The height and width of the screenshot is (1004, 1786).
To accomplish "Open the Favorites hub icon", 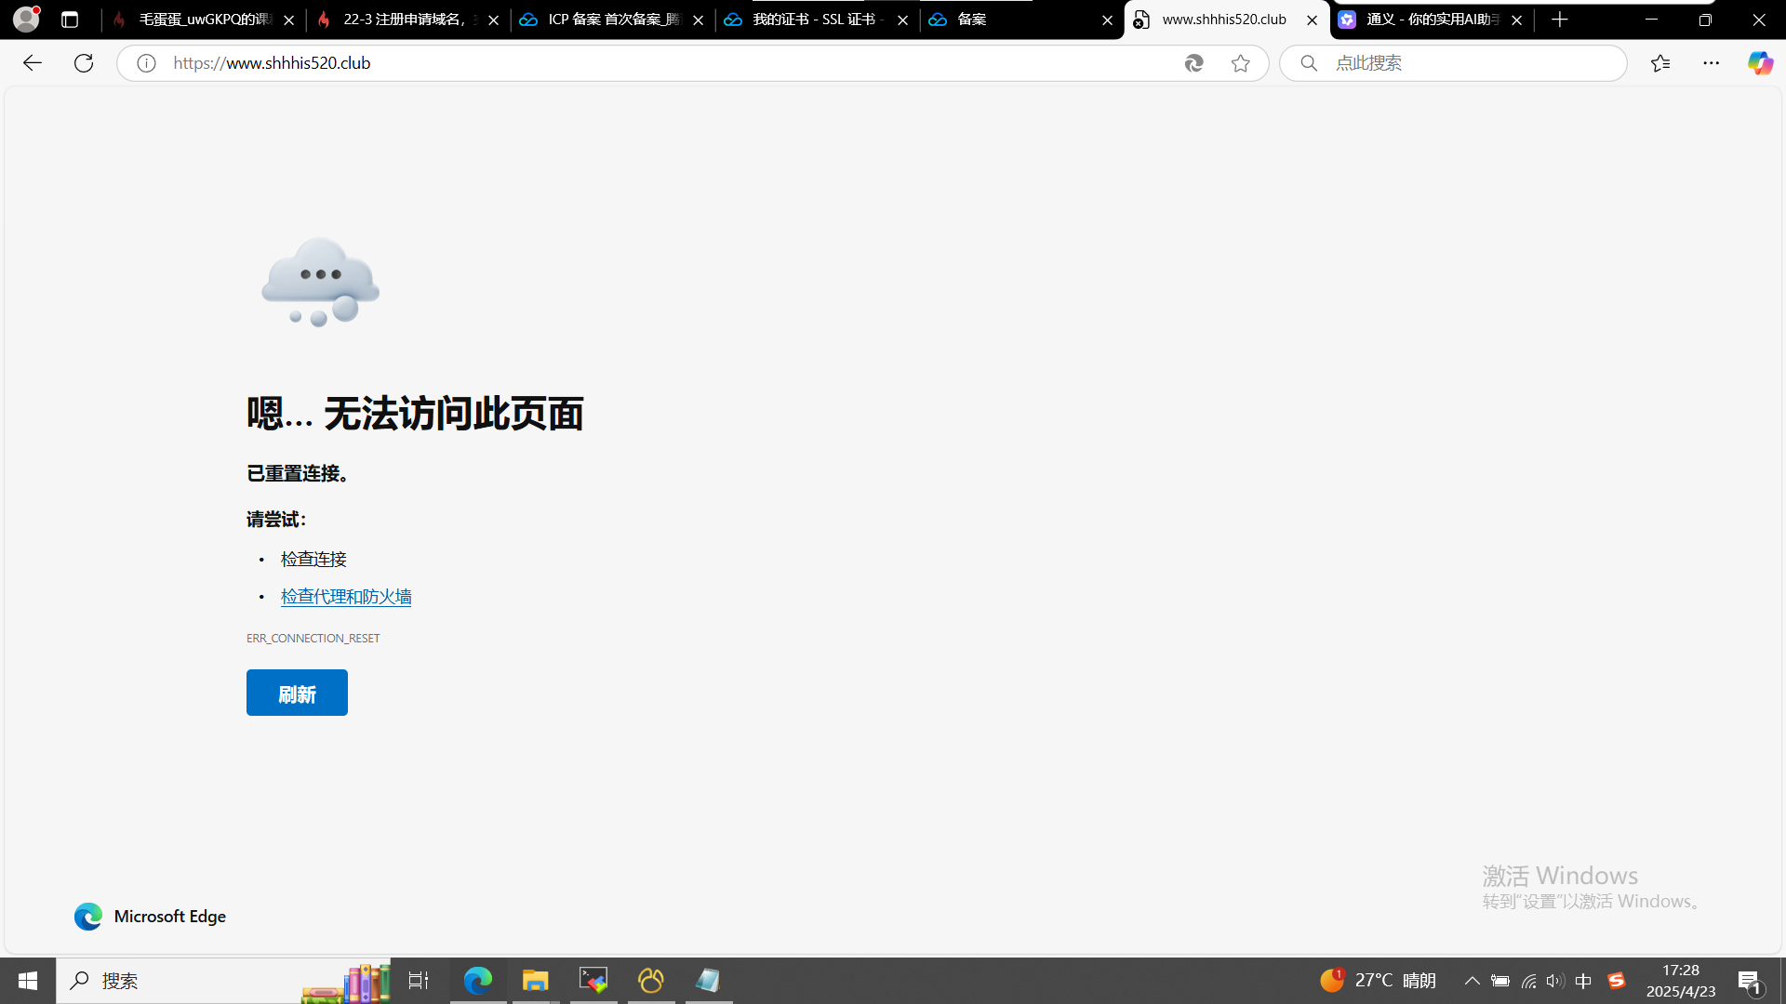I will tap(1661, 62).
